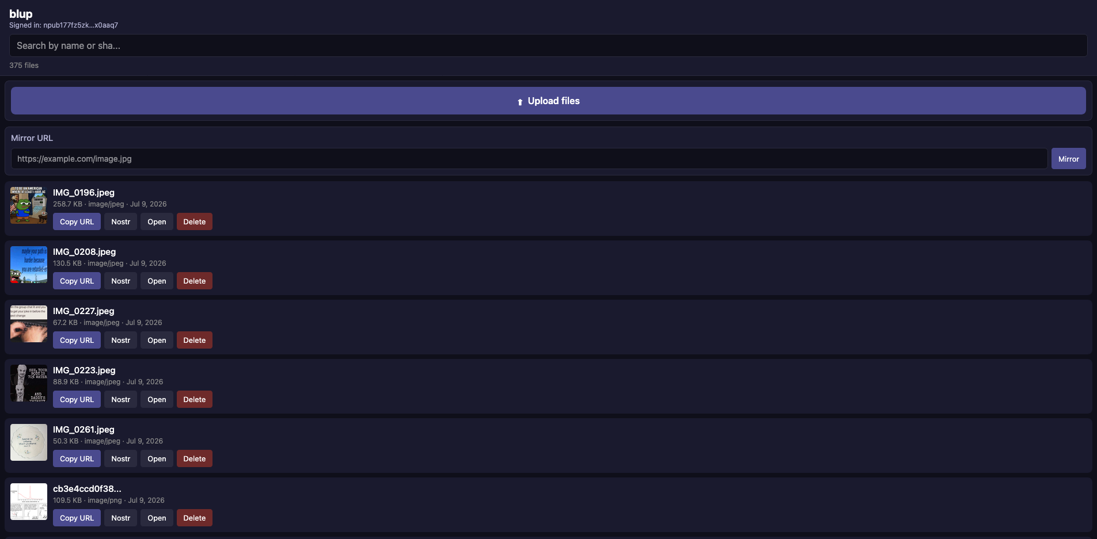Focus the search by name or sha field
The height and width of the screenshot is (539, 1097).
click(548, 45)
